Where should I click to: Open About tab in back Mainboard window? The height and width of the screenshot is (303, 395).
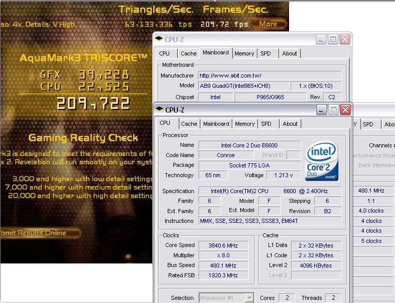pyautogui.click(x=290, y=53)
